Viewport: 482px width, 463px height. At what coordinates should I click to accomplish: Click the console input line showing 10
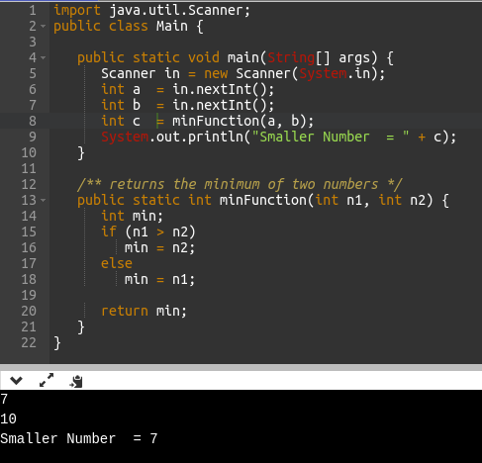8,418
